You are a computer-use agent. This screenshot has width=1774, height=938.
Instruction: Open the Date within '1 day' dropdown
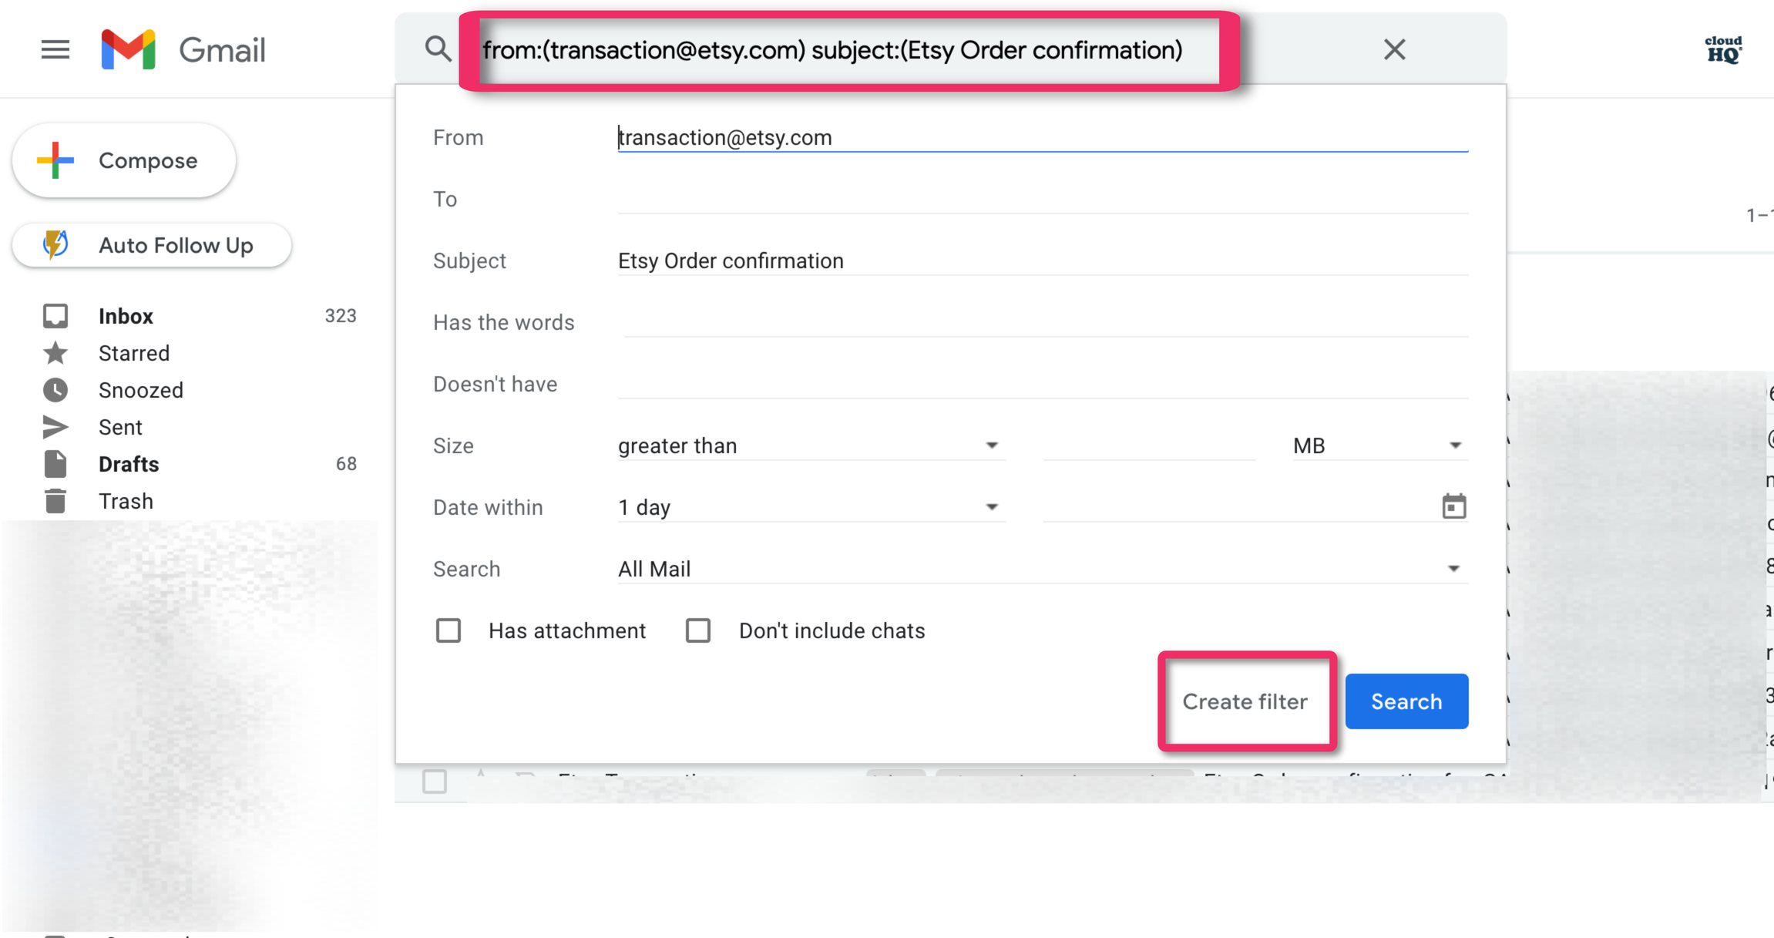811,507
